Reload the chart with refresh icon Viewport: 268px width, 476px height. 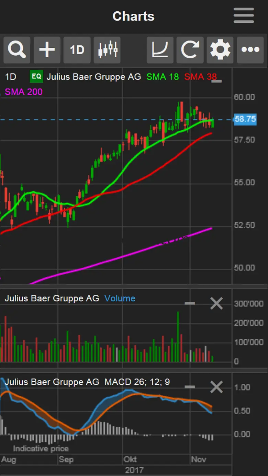[190, 50]
